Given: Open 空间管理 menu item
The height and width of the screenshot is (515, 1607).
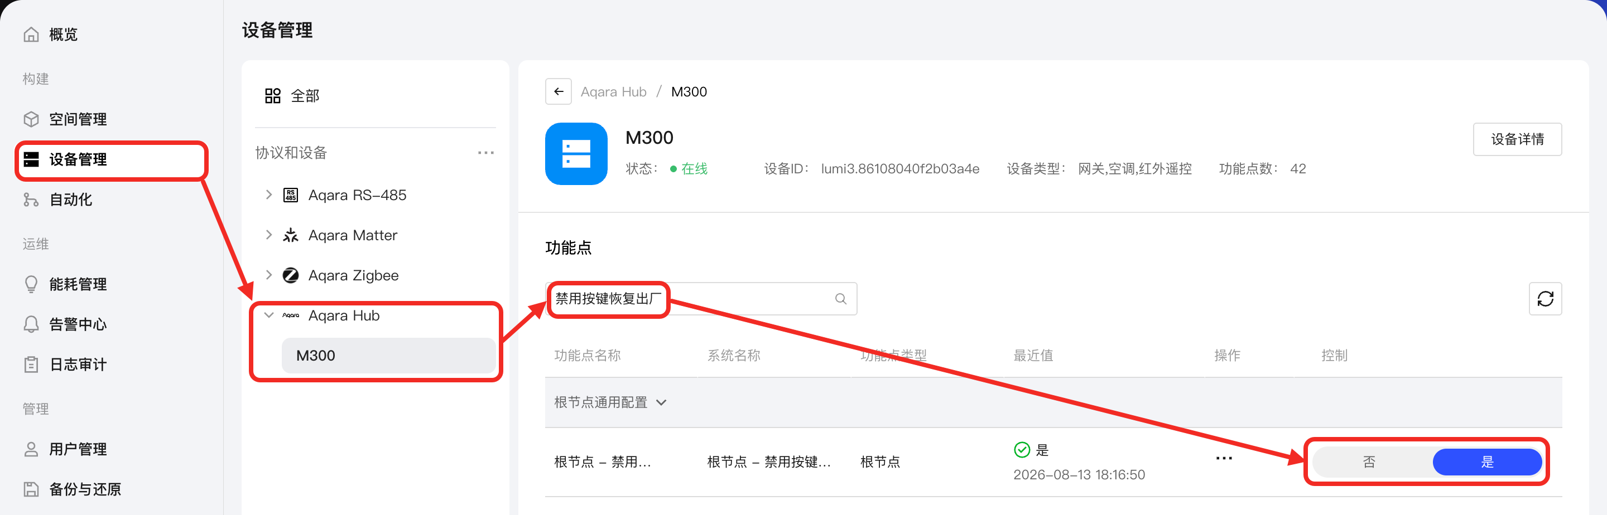Looking at the screenshot, I should [78, 119].
